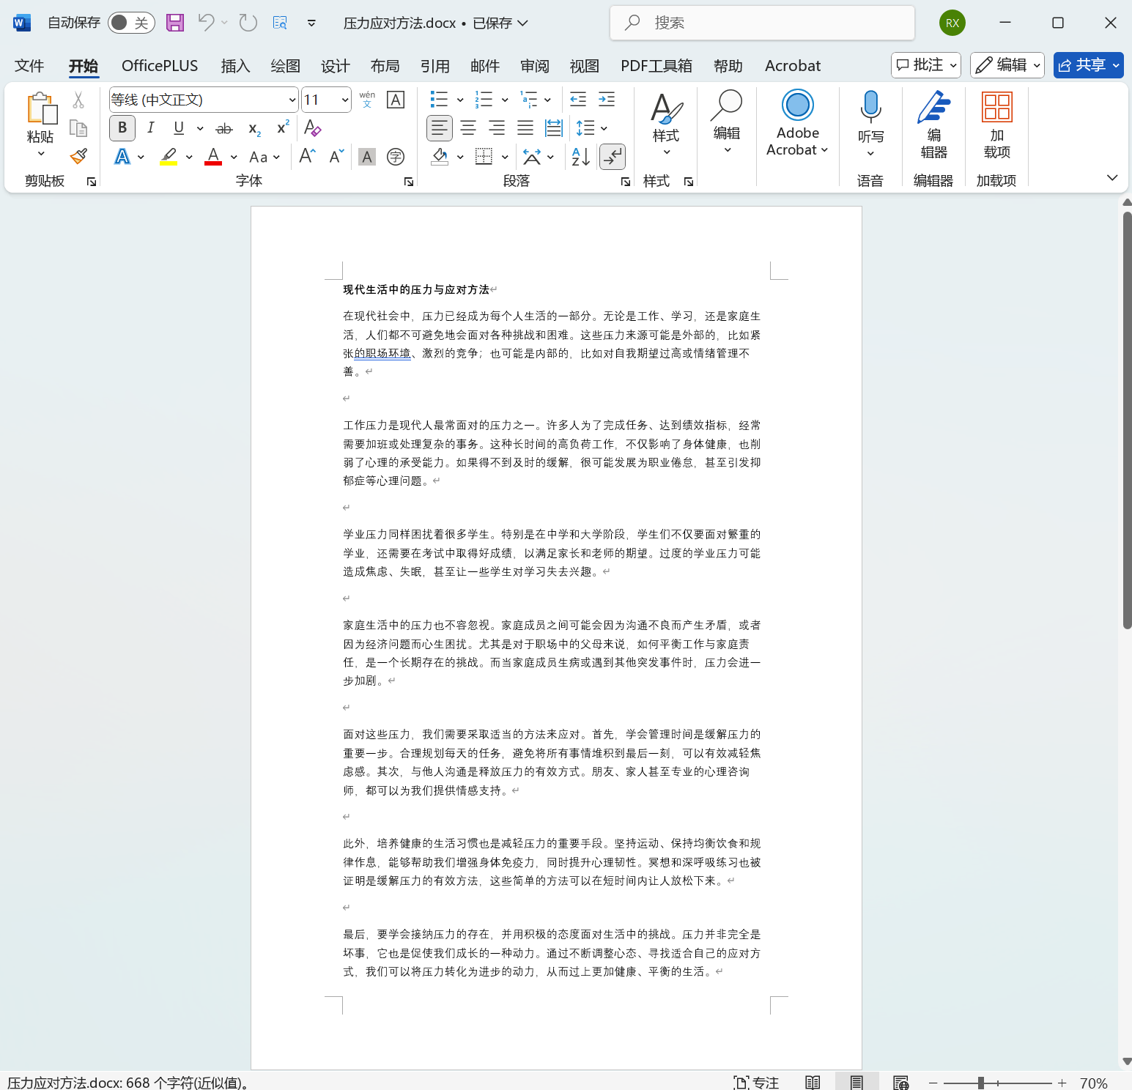This screenshot has height=1090, width=1132.
Task: Switch to the 插入 ribbon tab
Action: click(234, 65)
